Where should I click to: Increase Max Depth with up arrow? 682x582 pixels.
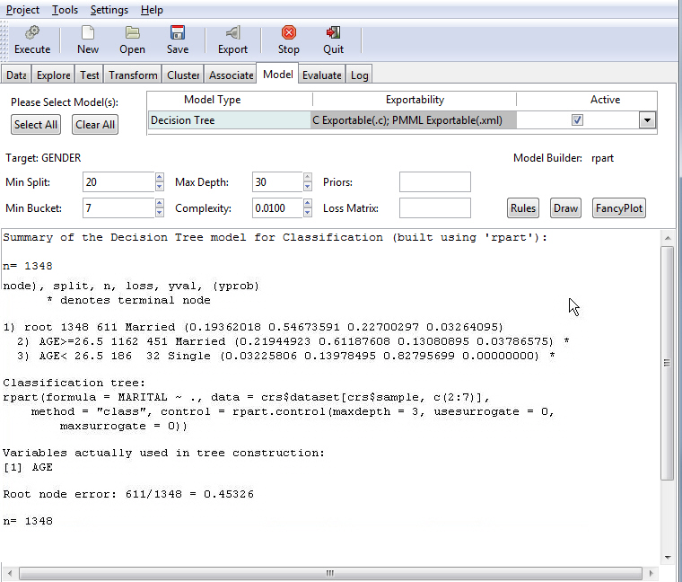coord(308,177)
